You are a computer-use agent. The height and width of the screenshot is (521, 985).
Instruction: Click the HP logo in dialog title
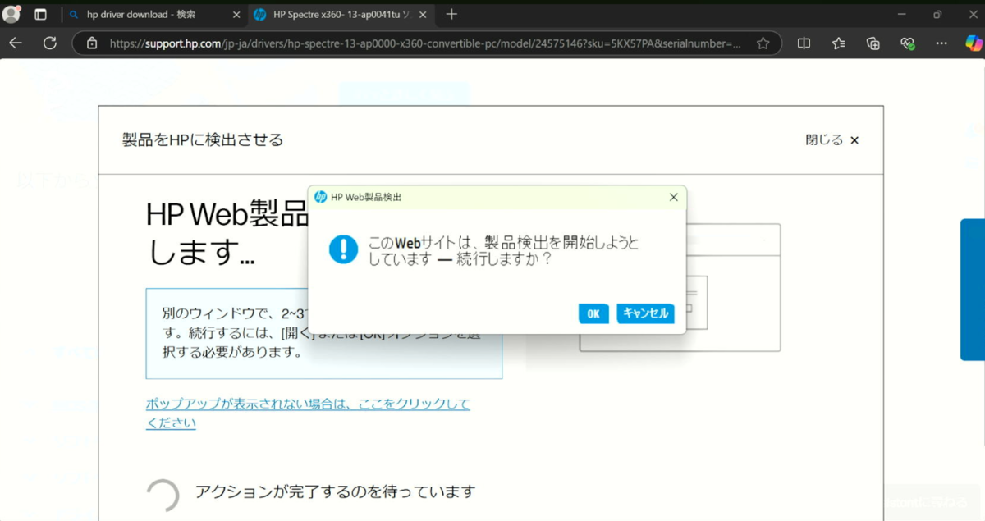(321, 198)
